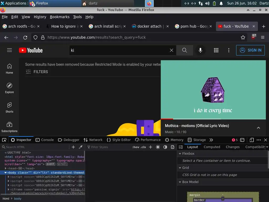Open the search FILTERS button
269x202 pixels.
(37, 72)
